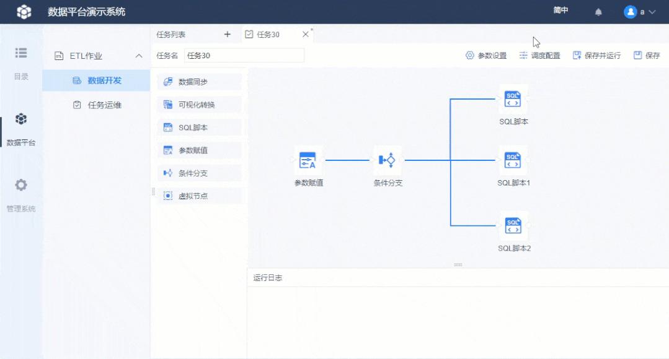The image size is (669, 359).
Task: Select the 任务运维 menu item
Action: click(x=103, y=105)
